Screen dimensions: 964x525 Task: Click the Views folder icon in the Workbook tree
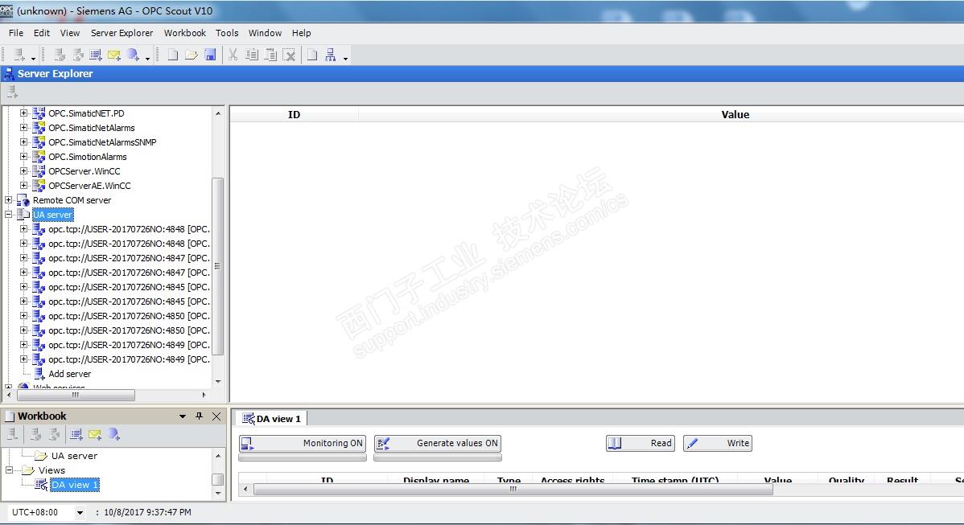tap(28, 470)
